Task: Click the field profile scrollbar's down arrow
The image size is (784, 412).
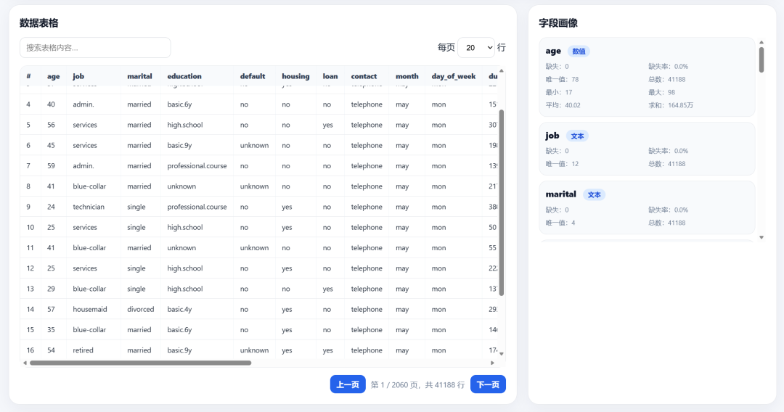Action: coord(761,238)
